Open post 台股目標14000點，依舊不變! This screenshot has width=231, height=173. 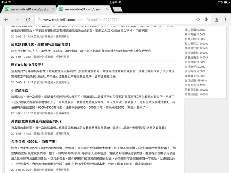(x=34, y=142)
